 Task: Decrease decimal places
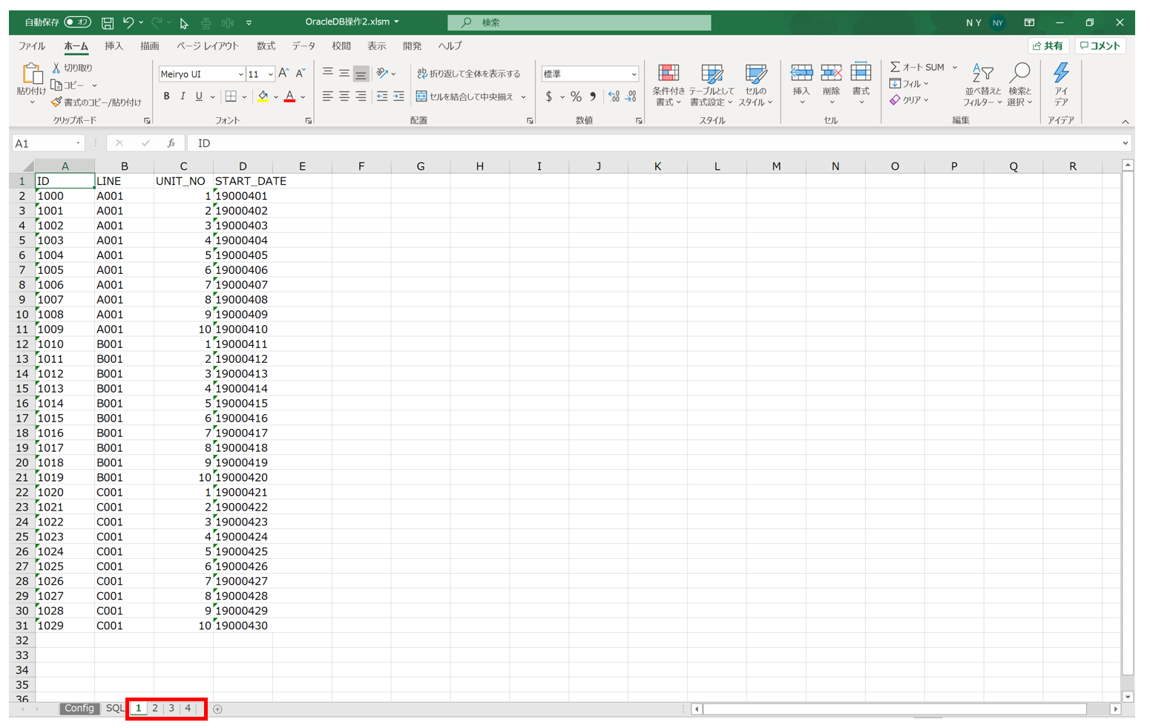(631, 96)
